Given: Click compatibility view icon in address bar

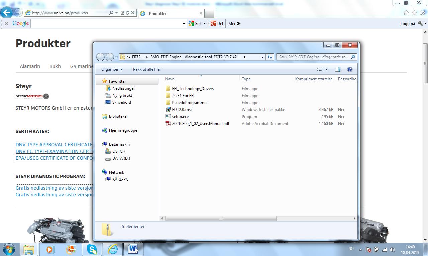Looking at the screenshot, I should 122,13.
